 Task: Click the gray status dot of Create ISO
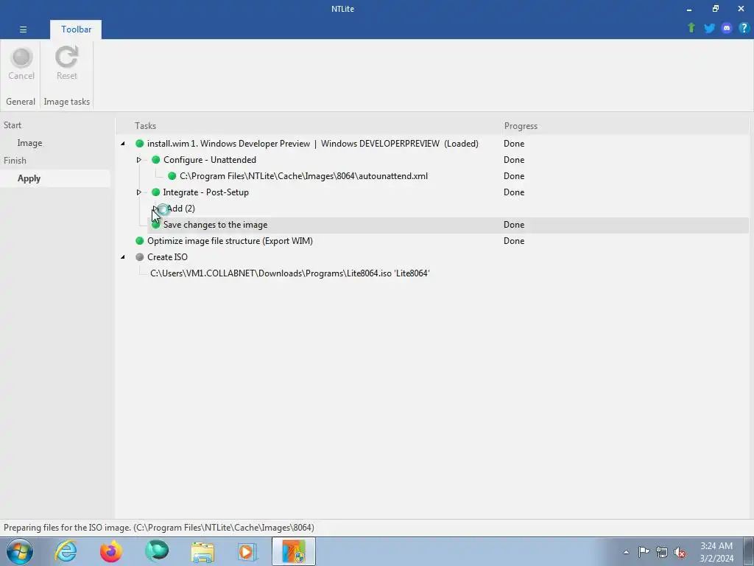click(x=139, y=257)
